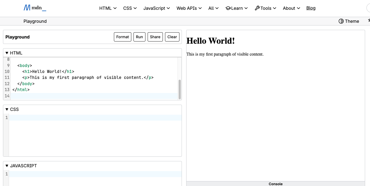This screenshot has height=186, width=370.
Task: Click the empty line 14 in HTML editor
Action: point(95,96)
